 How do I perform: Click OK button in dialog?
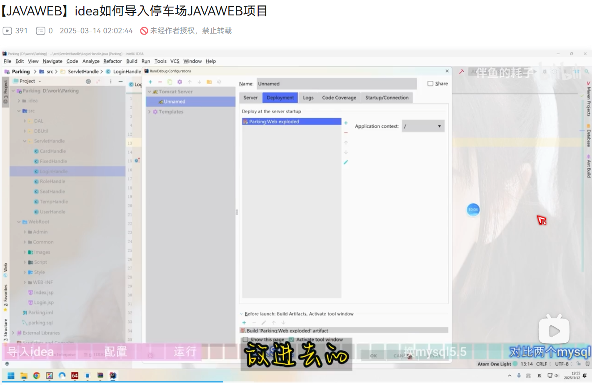click(374, 356)
